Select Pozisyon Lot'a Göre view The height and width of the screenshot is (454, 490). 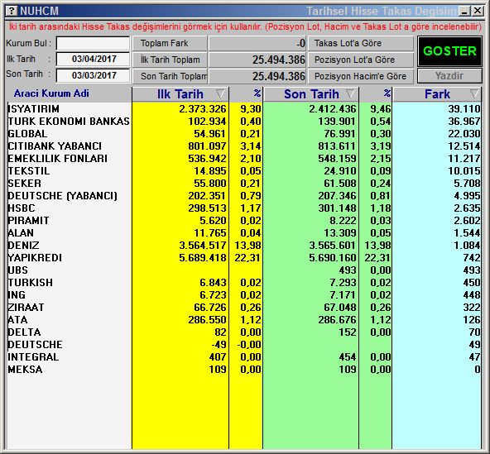click(361, 60)
